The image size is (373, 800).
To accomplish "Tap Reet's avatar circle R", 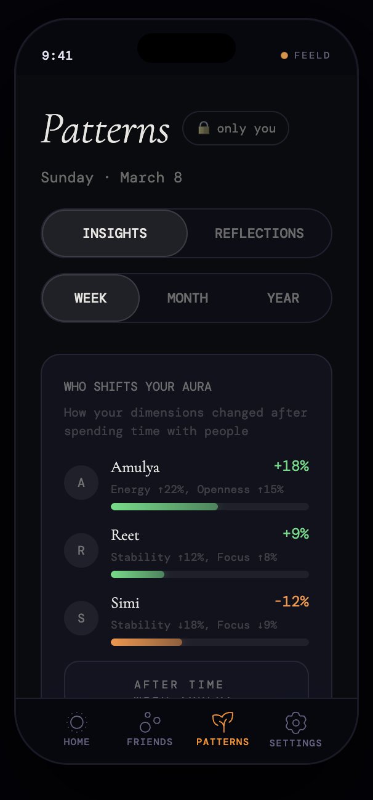I will [81, 550].
